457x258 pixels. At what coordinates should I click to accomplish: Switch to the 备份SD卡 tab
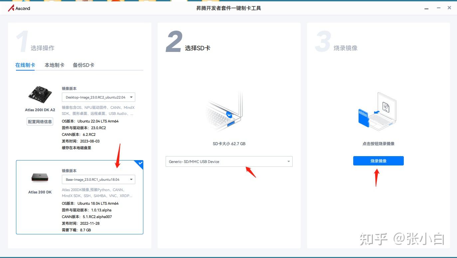pyautogui.click(x=83, y=65)
